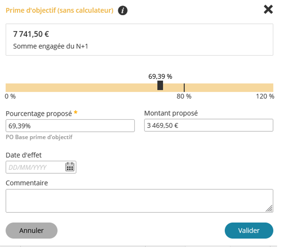
Task: Click the 120 % slider label
Action: [265, 96]
